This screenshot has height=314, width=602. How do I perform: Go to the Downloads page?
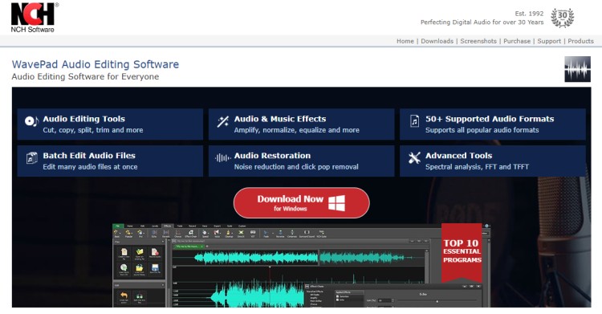pos(437,41)
